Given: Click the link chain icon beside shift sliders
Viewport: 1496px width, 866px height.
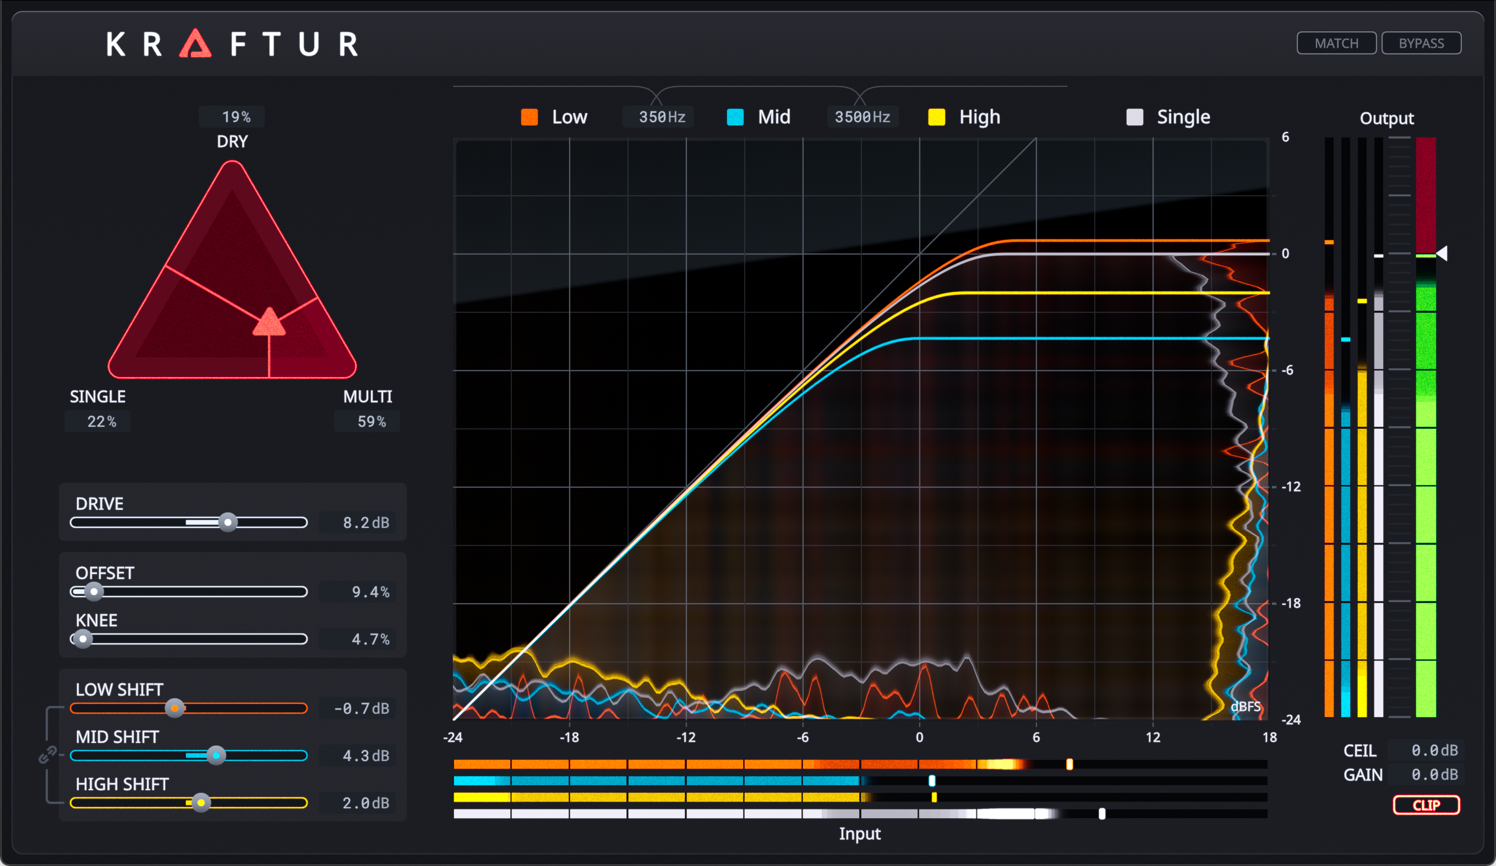Looking at the screenshot, I should tap(47, 754).
